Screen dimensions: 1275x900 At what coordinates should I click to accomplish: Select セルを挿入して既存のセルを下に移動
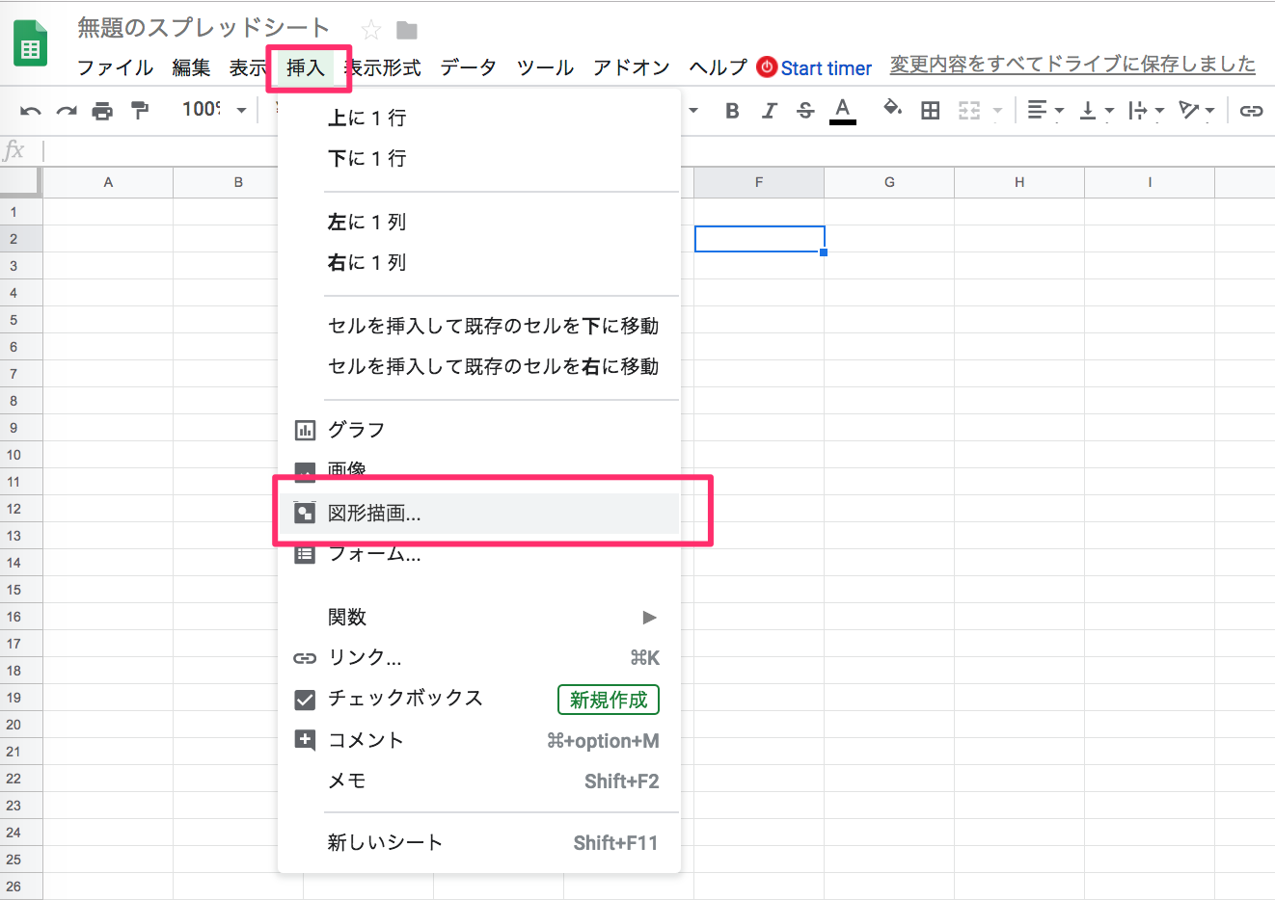[x=478, y=326]
